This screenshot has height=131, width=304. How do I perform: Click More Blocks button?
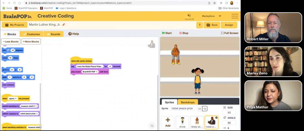[x=31, y=41]
